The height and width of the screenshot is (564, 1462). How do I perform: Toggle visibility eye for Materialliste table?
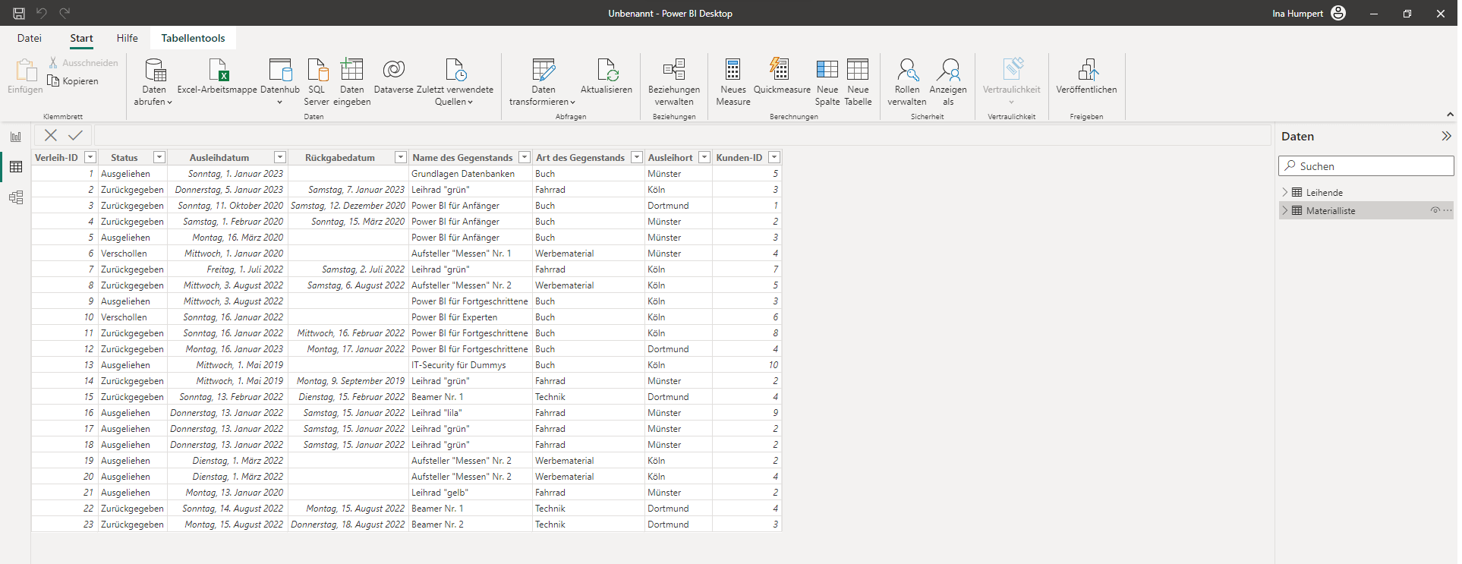click(x=1435, y=210)
